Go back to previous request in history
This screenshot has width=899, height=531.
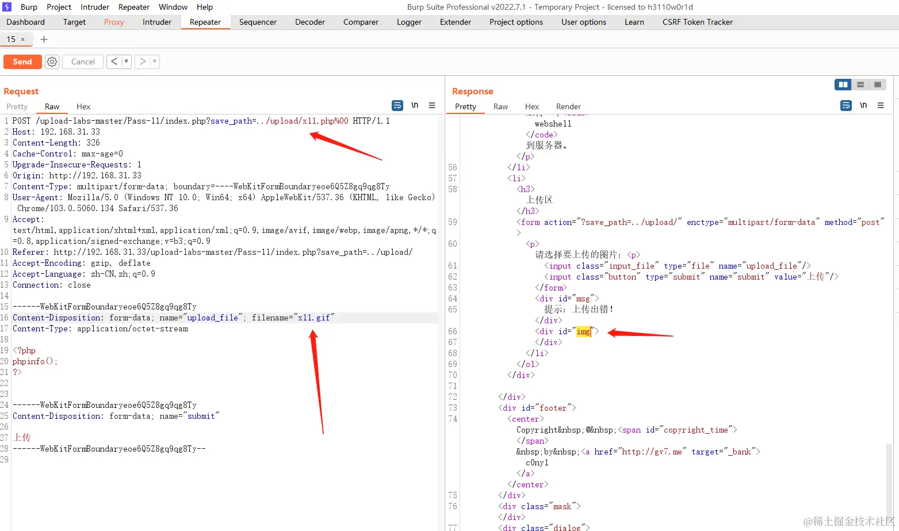114,62
